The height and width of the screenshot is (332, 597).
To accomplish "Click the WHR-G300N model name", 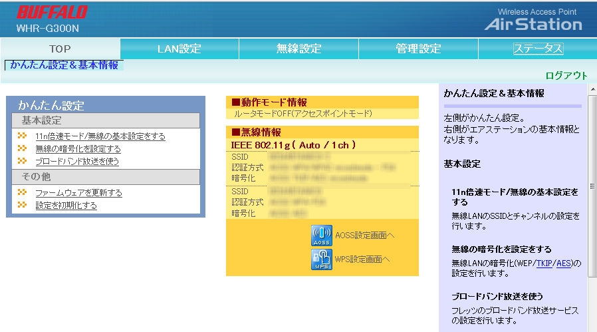I will coord(48,28).
